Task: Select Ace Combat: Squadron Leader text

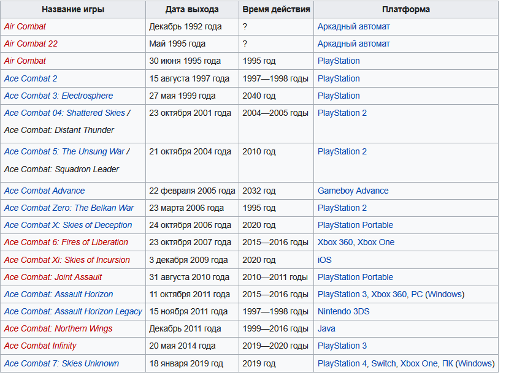Action: pyautogui.click(x=61, y=169)
